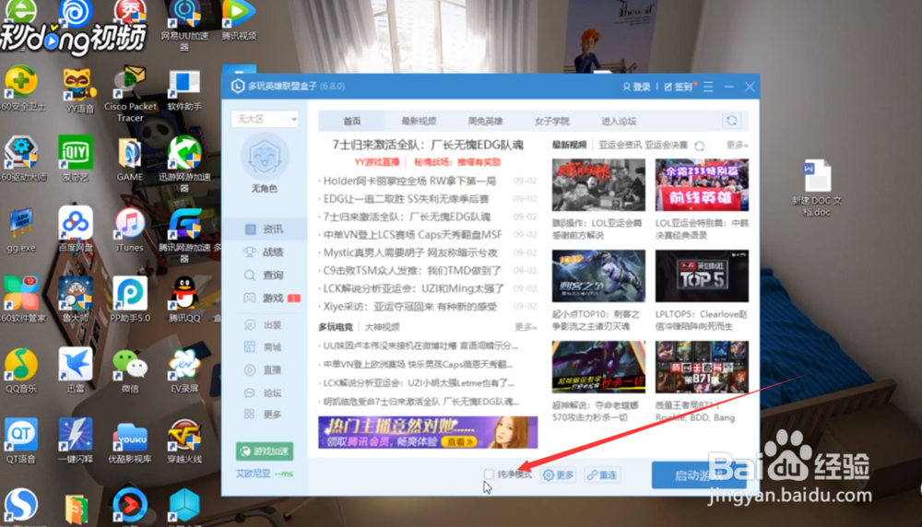
Task: Open the 超神解说 video thumbnail
Action: 598,368
